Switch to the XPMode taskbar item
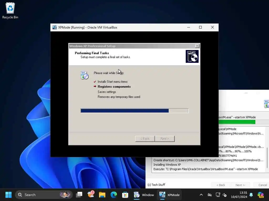Image resolution: width=269 pixels, height=201 pixels. click(x=169, y=195)
